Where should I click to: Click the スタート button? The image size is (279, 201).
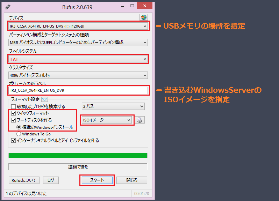click(x=97, y=180)
